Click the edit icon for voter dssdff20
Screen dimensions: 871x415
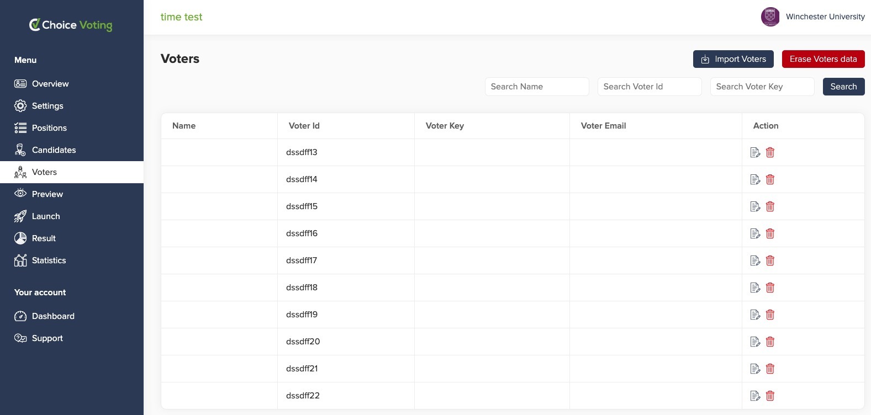point(755,342)
